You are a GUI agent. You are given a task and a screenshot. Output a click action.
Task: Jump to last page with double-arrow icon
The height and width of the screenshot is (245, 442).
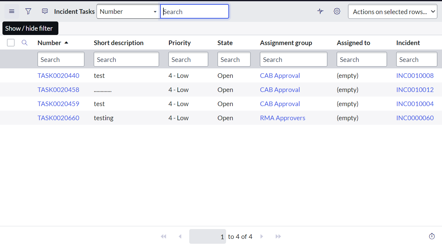pos(278,236)
